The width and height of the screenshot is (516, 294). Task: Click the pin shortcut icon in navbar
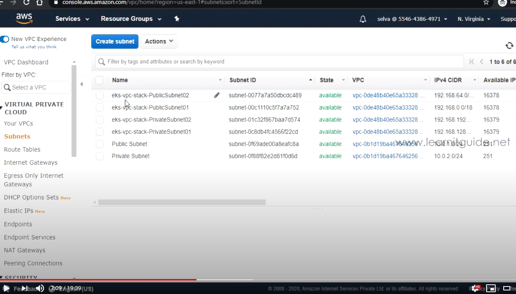pyautogui.click(x=177, y=19)
